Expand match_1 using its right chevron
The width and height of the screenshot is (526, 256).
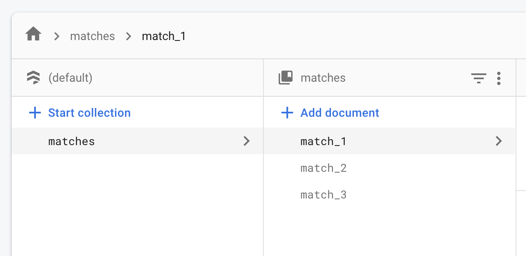[x=499, y=141]
